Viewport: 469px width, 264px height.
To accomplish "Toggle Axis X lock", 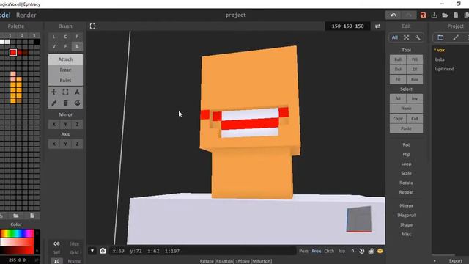I will [53, 144].
